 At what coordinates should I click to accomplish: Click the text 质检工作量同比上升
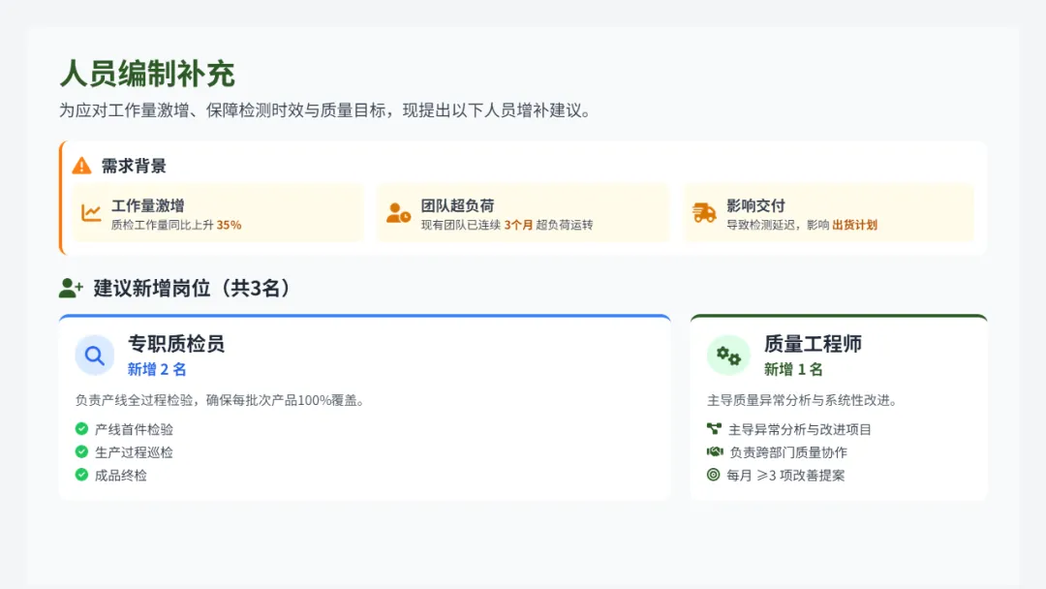162,225
